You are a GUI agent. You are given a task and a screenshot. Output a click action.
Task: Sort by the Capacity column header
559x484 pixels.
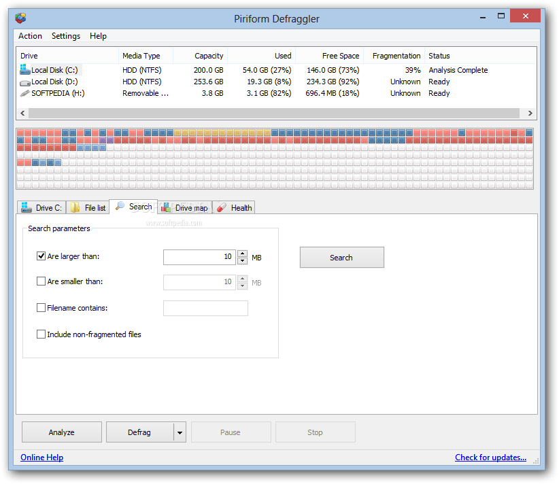click(x=201, y=56)
